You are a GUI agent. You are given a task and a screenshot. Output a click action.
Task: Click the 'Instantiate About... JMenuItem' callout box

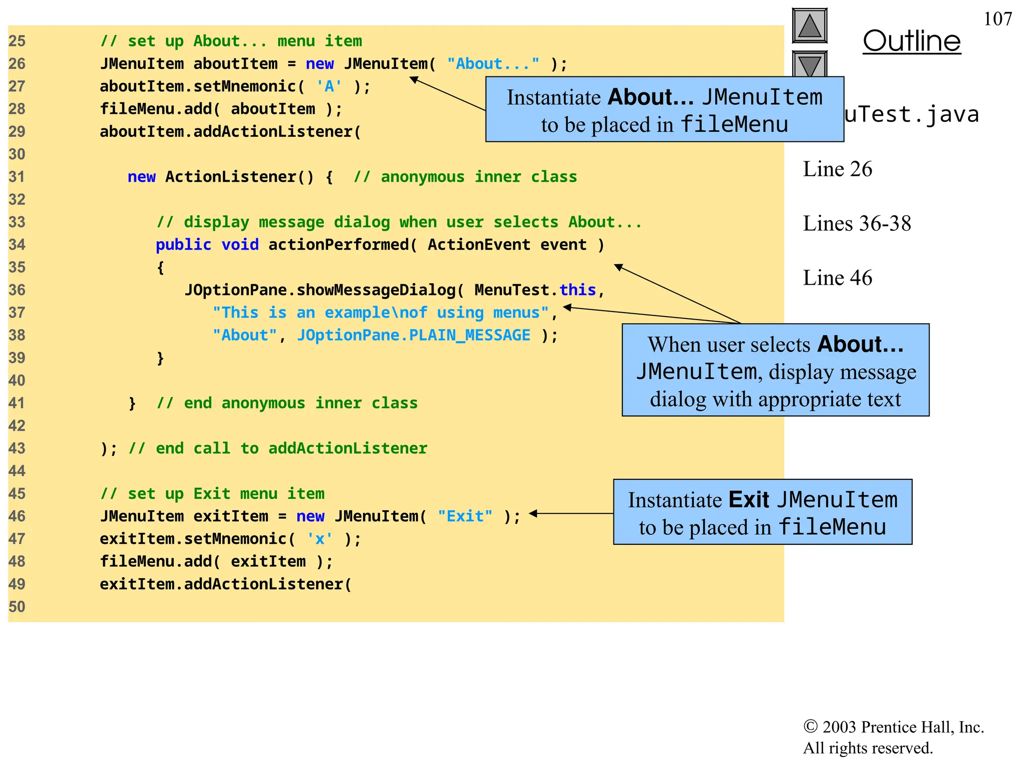click(664, 110)
